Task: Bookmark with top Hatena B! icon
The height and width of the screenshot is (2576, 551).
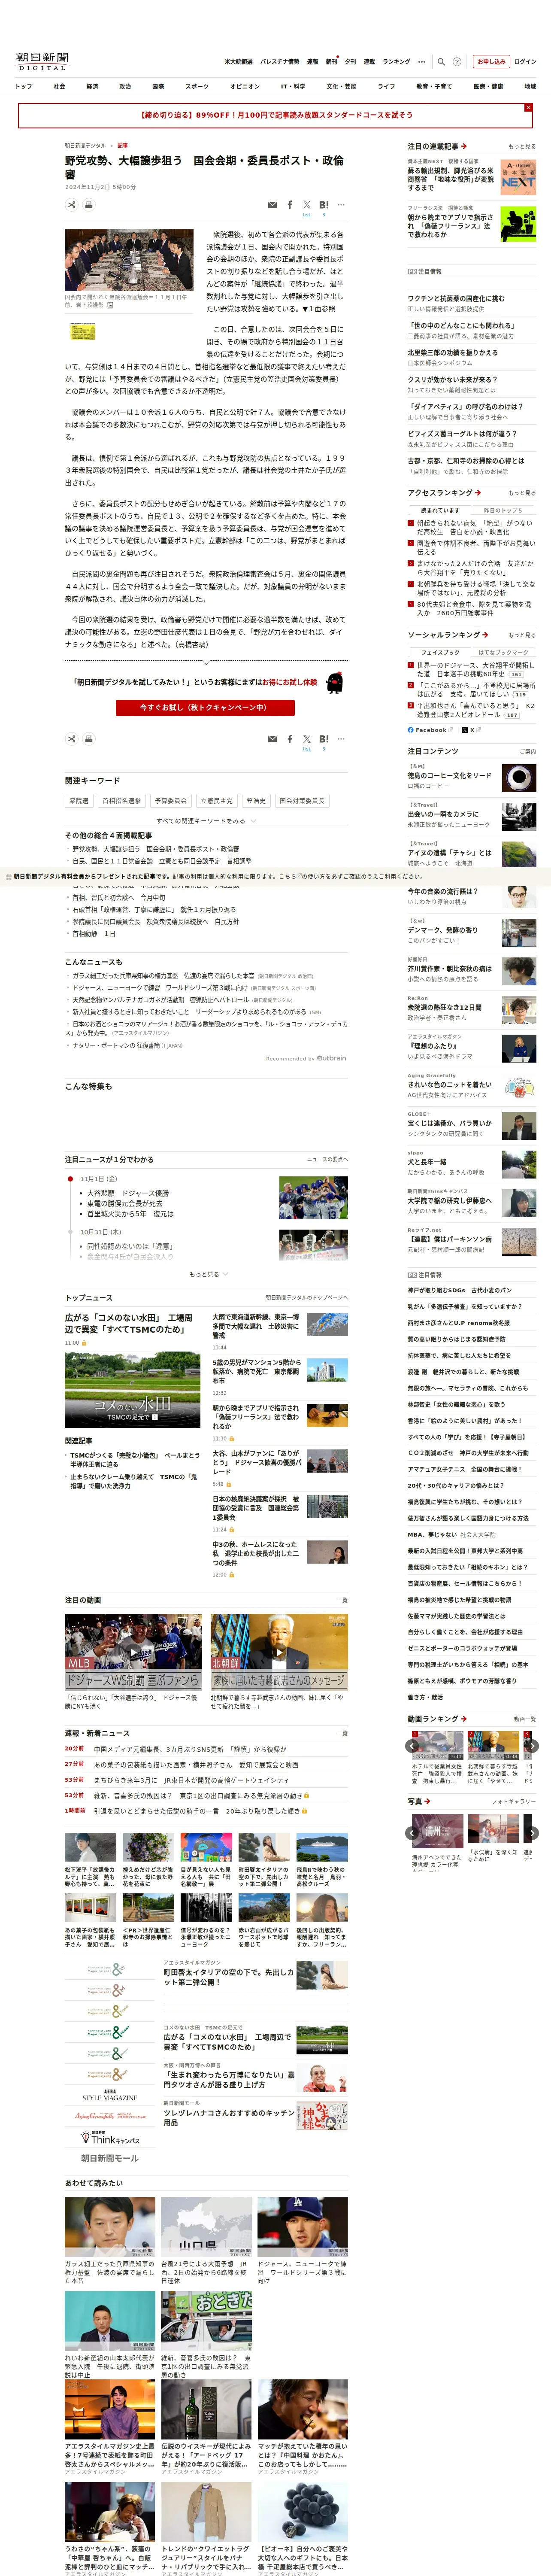Action: 324,205
